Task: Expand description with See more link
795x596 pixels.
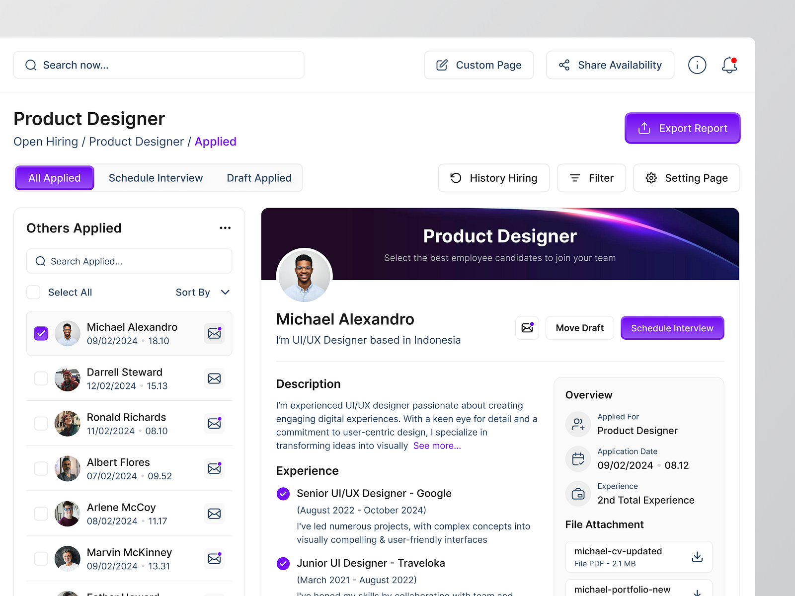Action: tap(437, 446)
